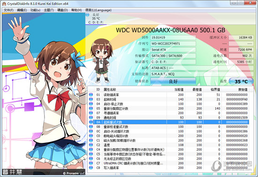Image resolution: width=258 pixels, height=177 pixels.
Task: Select the 无法修正的扇区总数 attribute name
Action: click(x=117, y=159)
